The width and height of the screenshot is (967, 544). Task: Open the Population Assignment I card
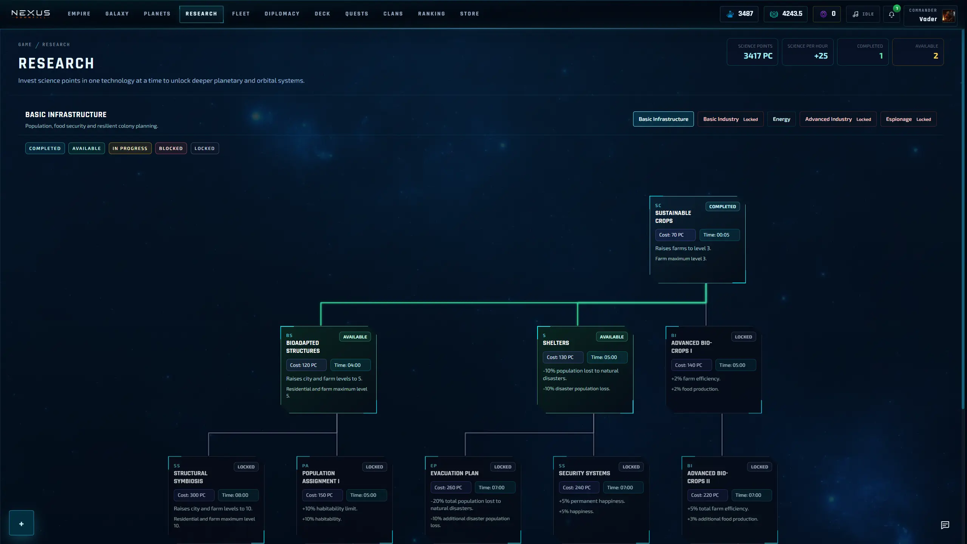(344, 500)
